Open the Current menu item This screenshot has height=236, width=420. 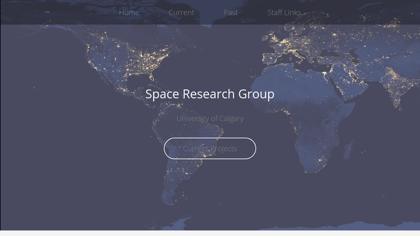coord(181,12)
